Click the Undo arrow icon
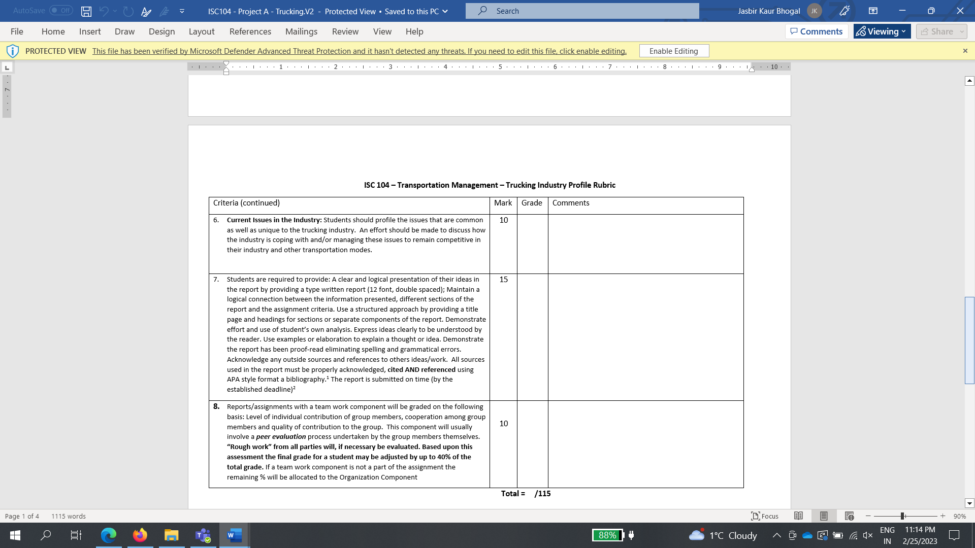The image size is (975, 548). [104, 11]
